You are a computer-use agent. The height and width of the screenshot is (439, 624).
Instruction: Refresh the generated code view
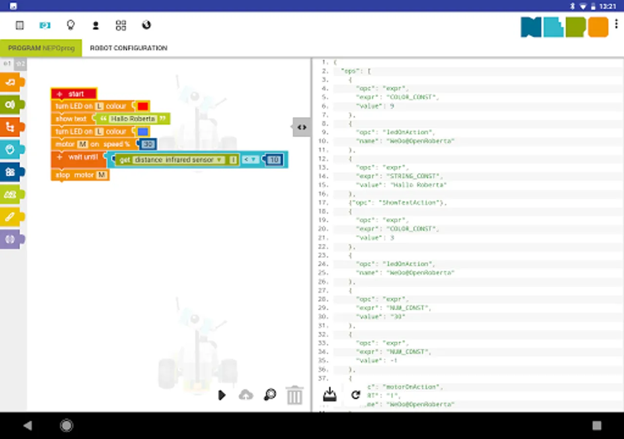click(356, 395)
